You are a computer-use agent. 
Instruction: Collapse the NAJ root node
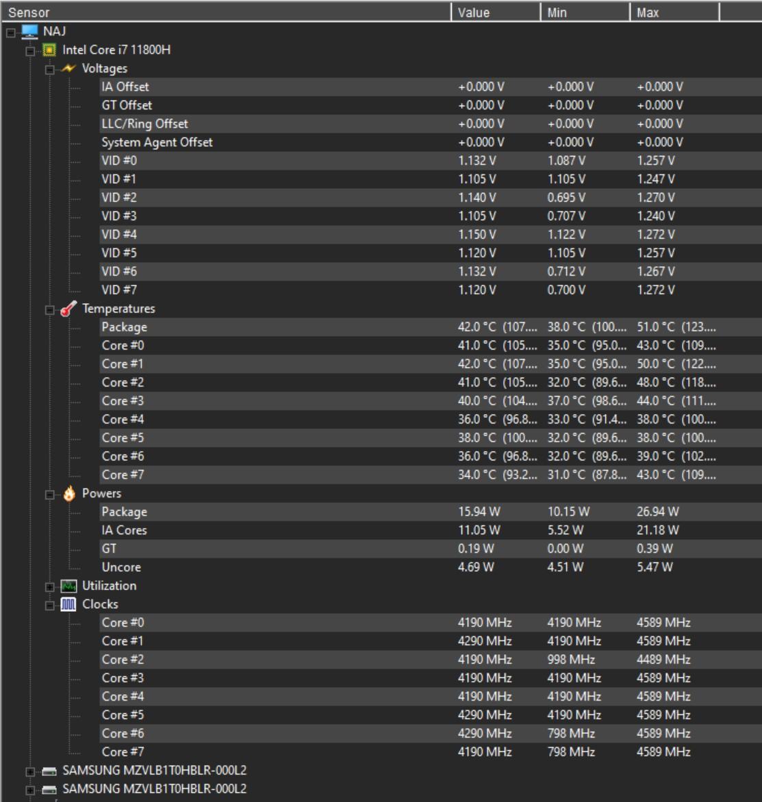pyautogui.click(x=11, y=34)
